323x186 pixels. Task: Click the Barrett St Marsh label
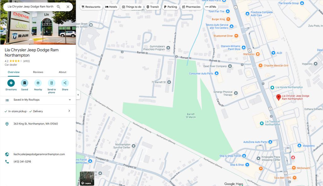coord(191,116)
